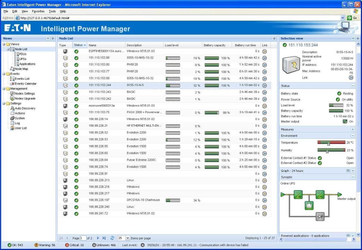362x250 pixels.
Task: Click the Events Calendar tree icon
Action: pos(12,84)
